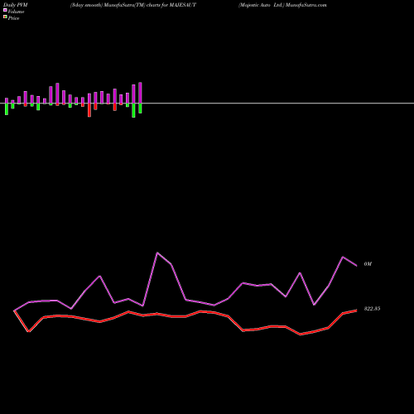Click the rightmost magenta volume bar
414x414 pixels.
(x=140, y=93)
